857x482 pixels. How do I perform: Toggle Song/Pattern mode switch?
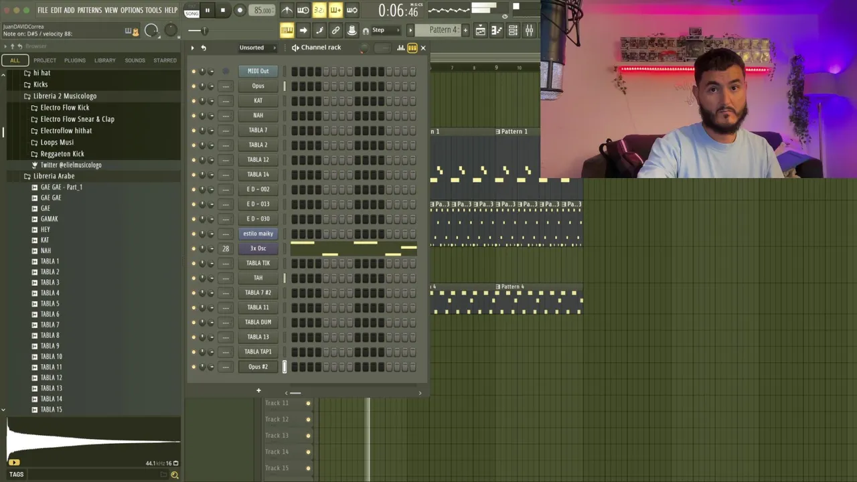coord(191,10)
